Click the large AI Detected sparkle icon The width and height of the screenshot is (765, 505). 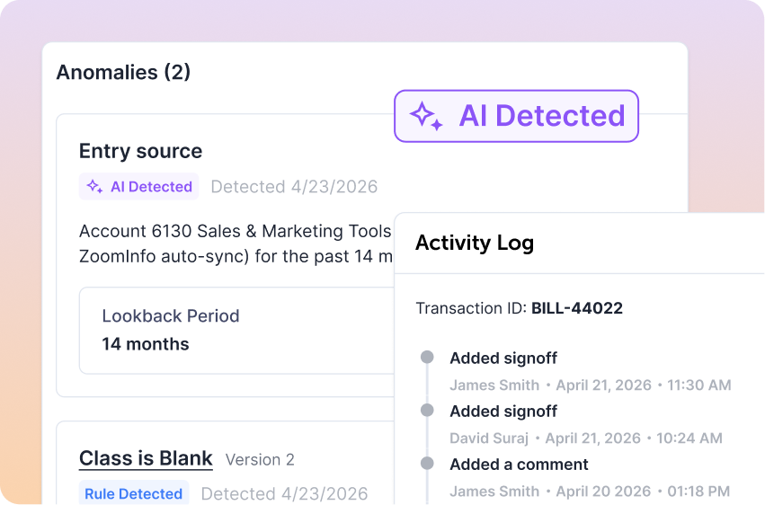[x=426, y=116]
